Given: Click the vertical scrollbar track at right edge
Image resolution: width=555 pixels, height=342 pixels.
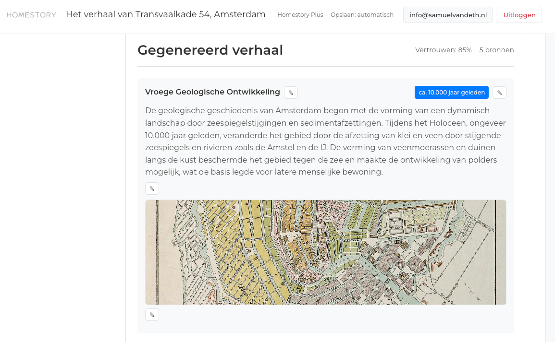Looking at the screenshot, I should click(550, 192).
